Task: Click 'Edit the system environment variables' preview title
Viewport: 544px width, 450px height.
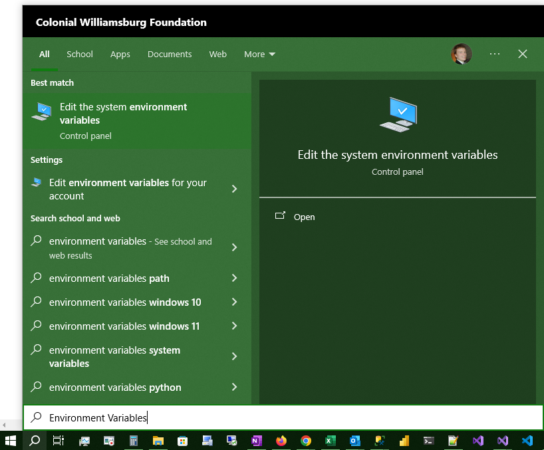Action: (x=398, y=155)
